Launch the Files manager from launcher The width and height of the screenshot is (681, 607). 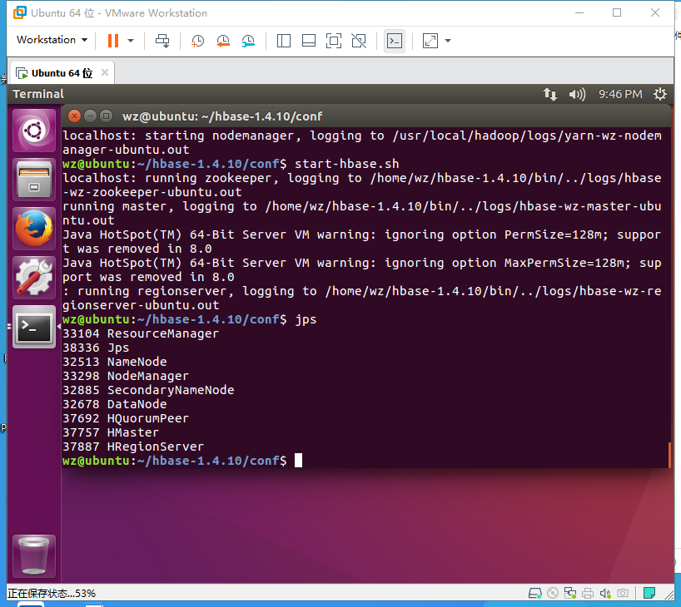click(34, 180)
